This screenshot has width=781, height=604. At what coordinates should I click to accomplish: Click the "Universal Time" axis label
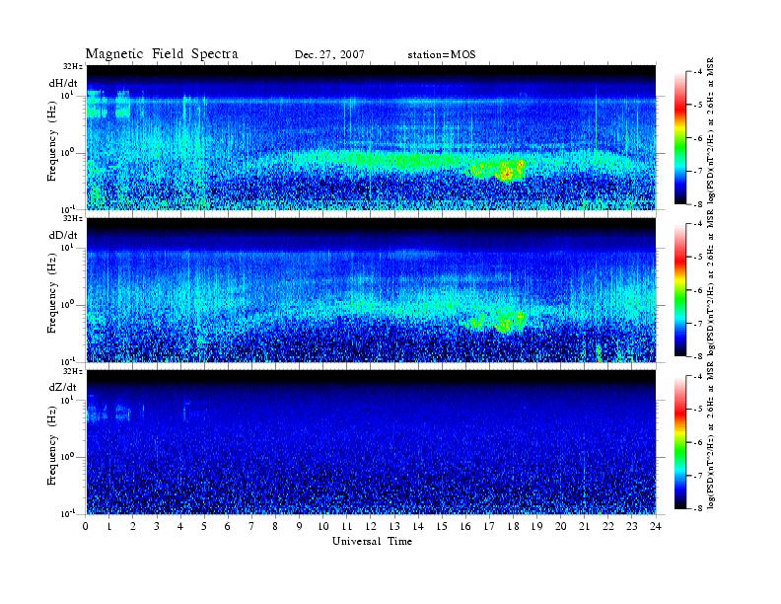372,541
